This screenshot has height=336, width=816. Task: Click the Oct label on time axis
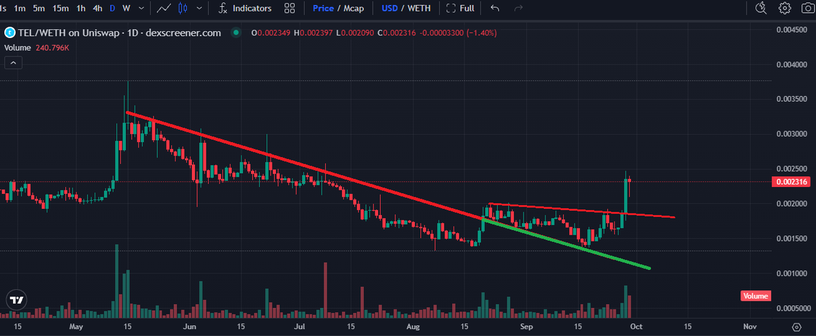click(637, 327)
